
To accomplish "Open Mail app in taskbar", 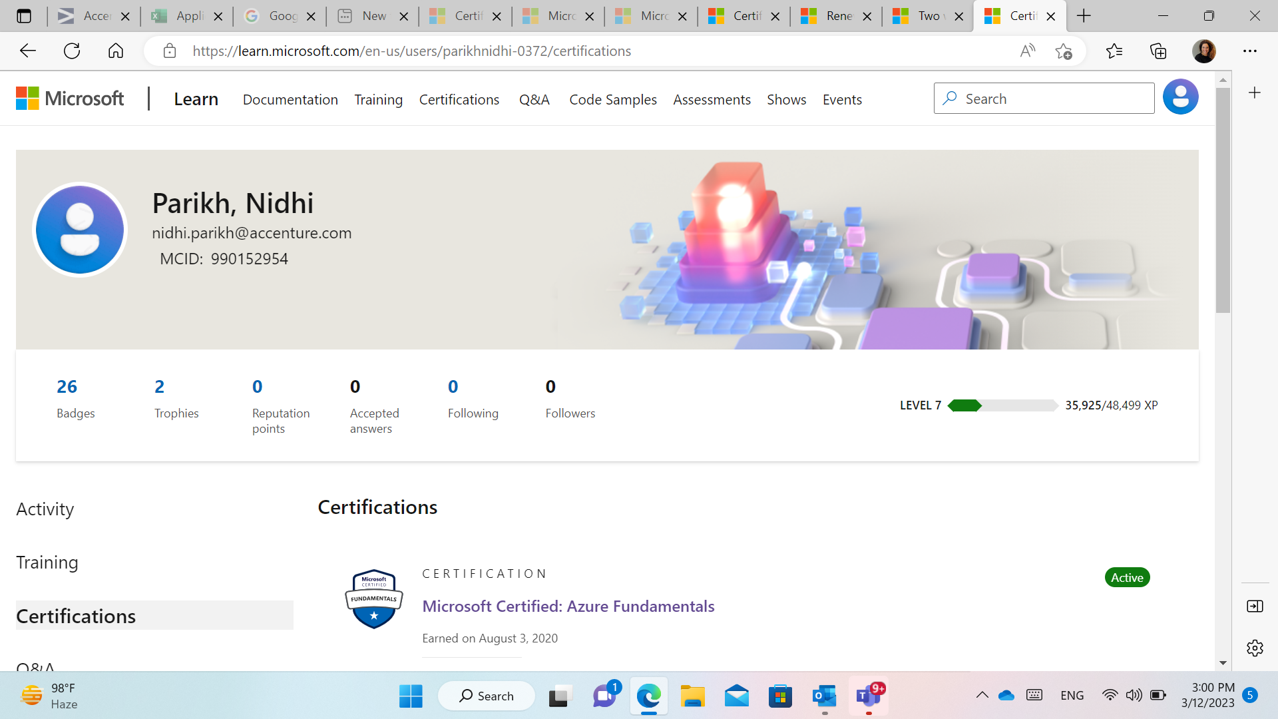I will point(736,696).
